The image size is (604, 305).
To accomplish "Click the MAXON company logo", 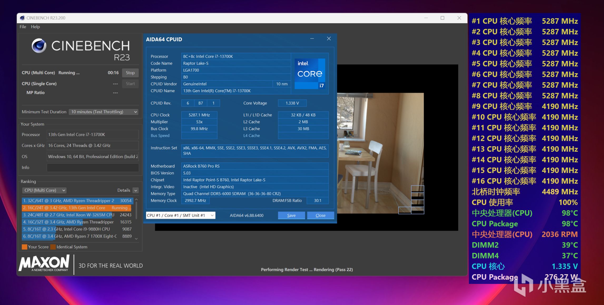I will coord(44,263).
